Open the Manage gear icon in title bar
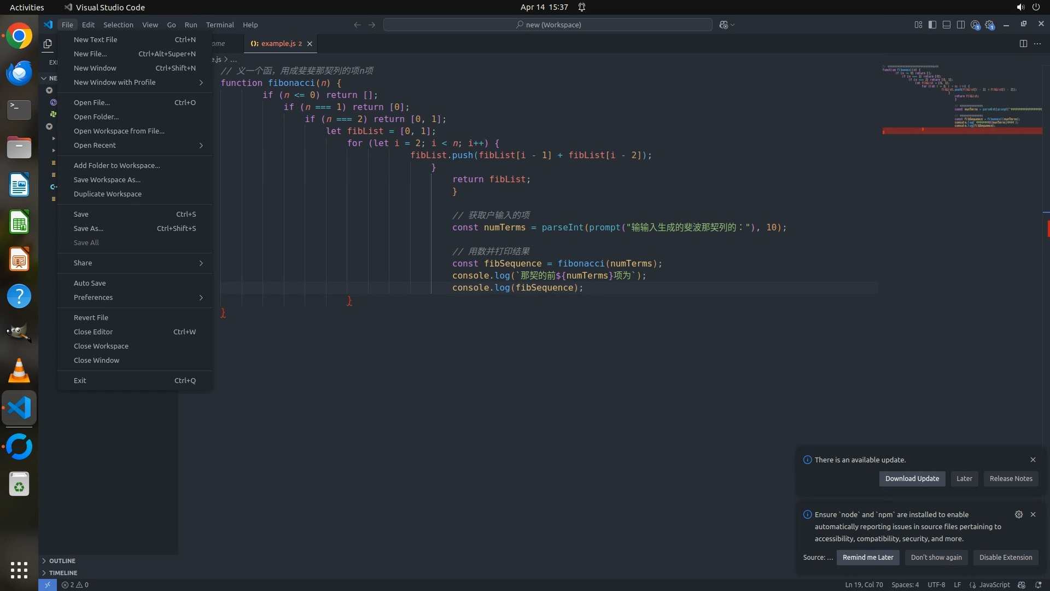The width and height of the screenshot is (1050, 591). (989, 25)
